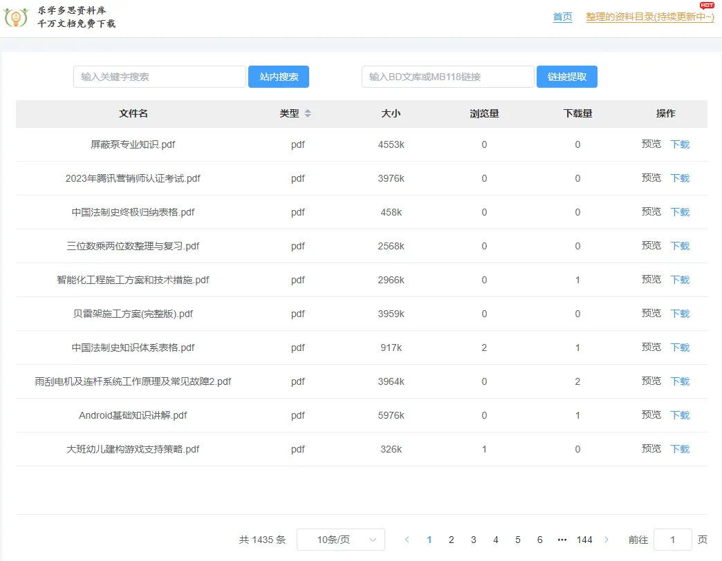Select the 中国法制史知识体系表格.pdf file name
Viewport: 722px width, 561px height.
[x=133, y=348]
